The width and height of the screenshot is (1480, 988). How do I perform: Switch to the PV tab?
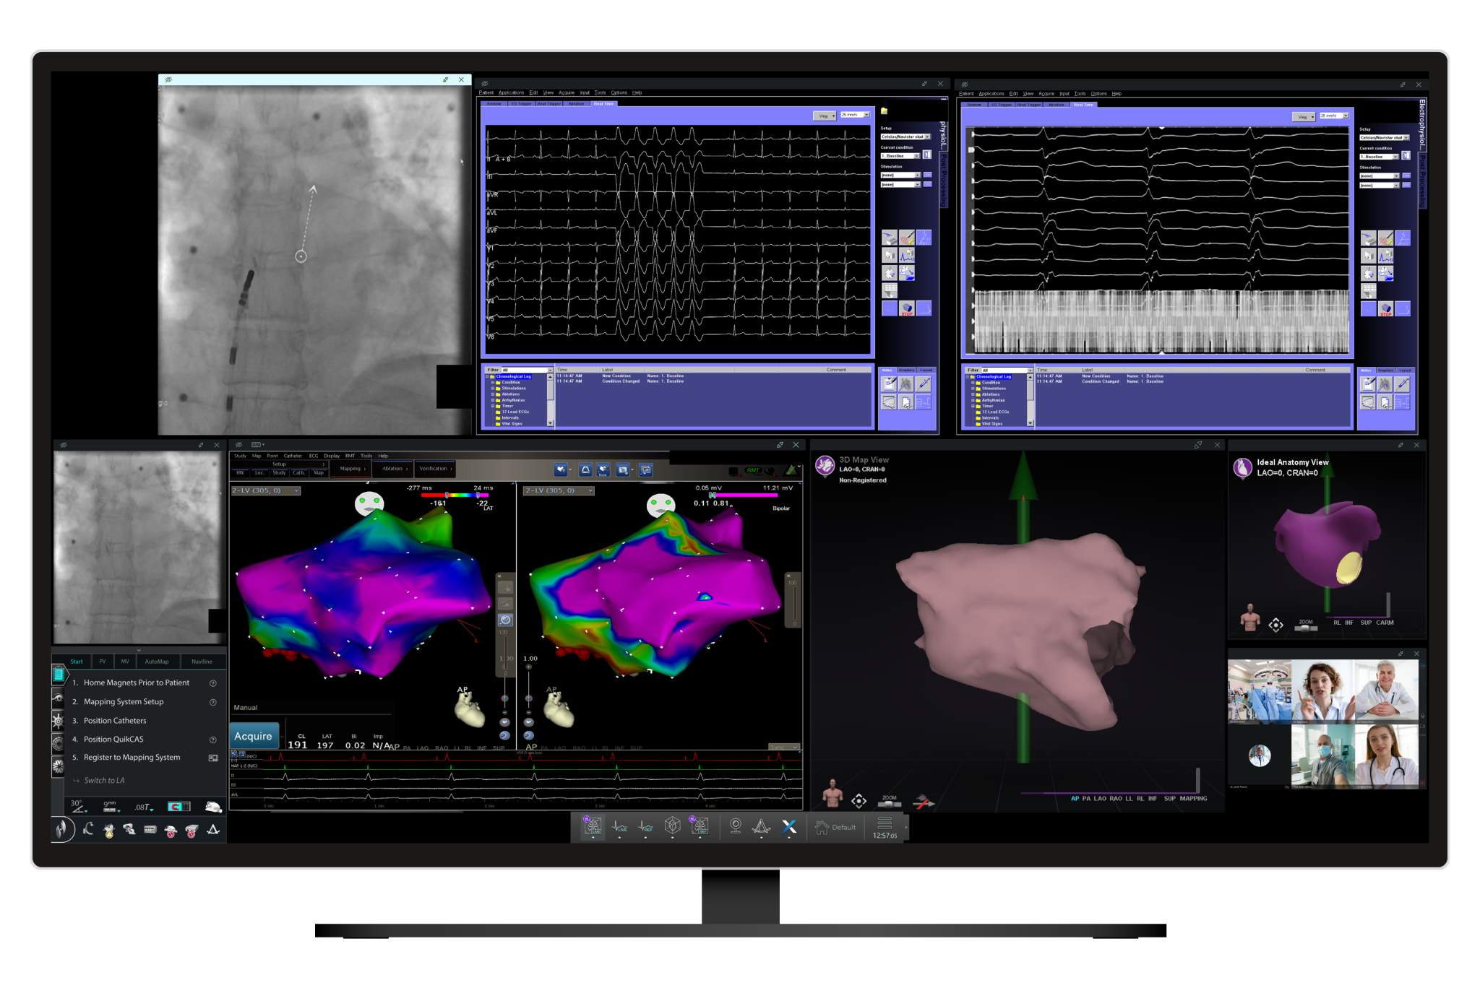pos(103,662)
